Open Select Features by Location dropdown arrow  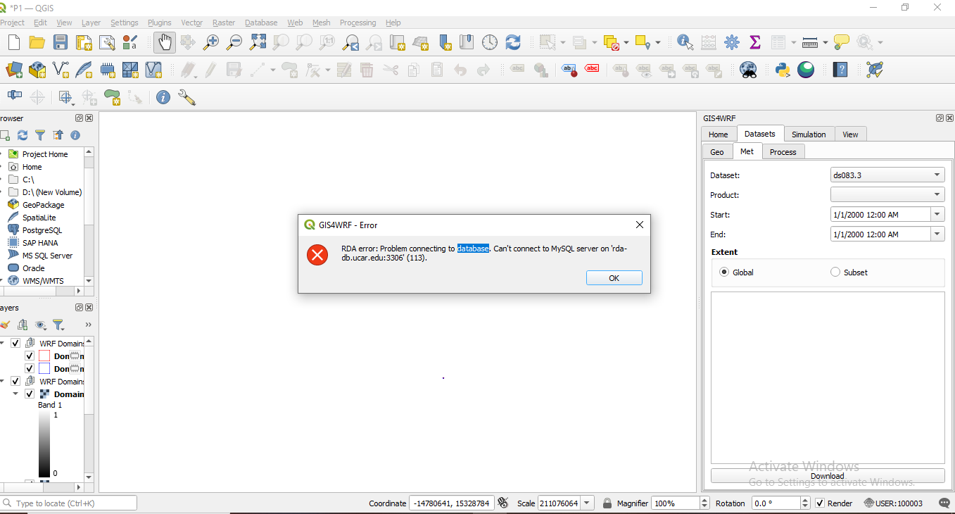click(x=657, y=42)
